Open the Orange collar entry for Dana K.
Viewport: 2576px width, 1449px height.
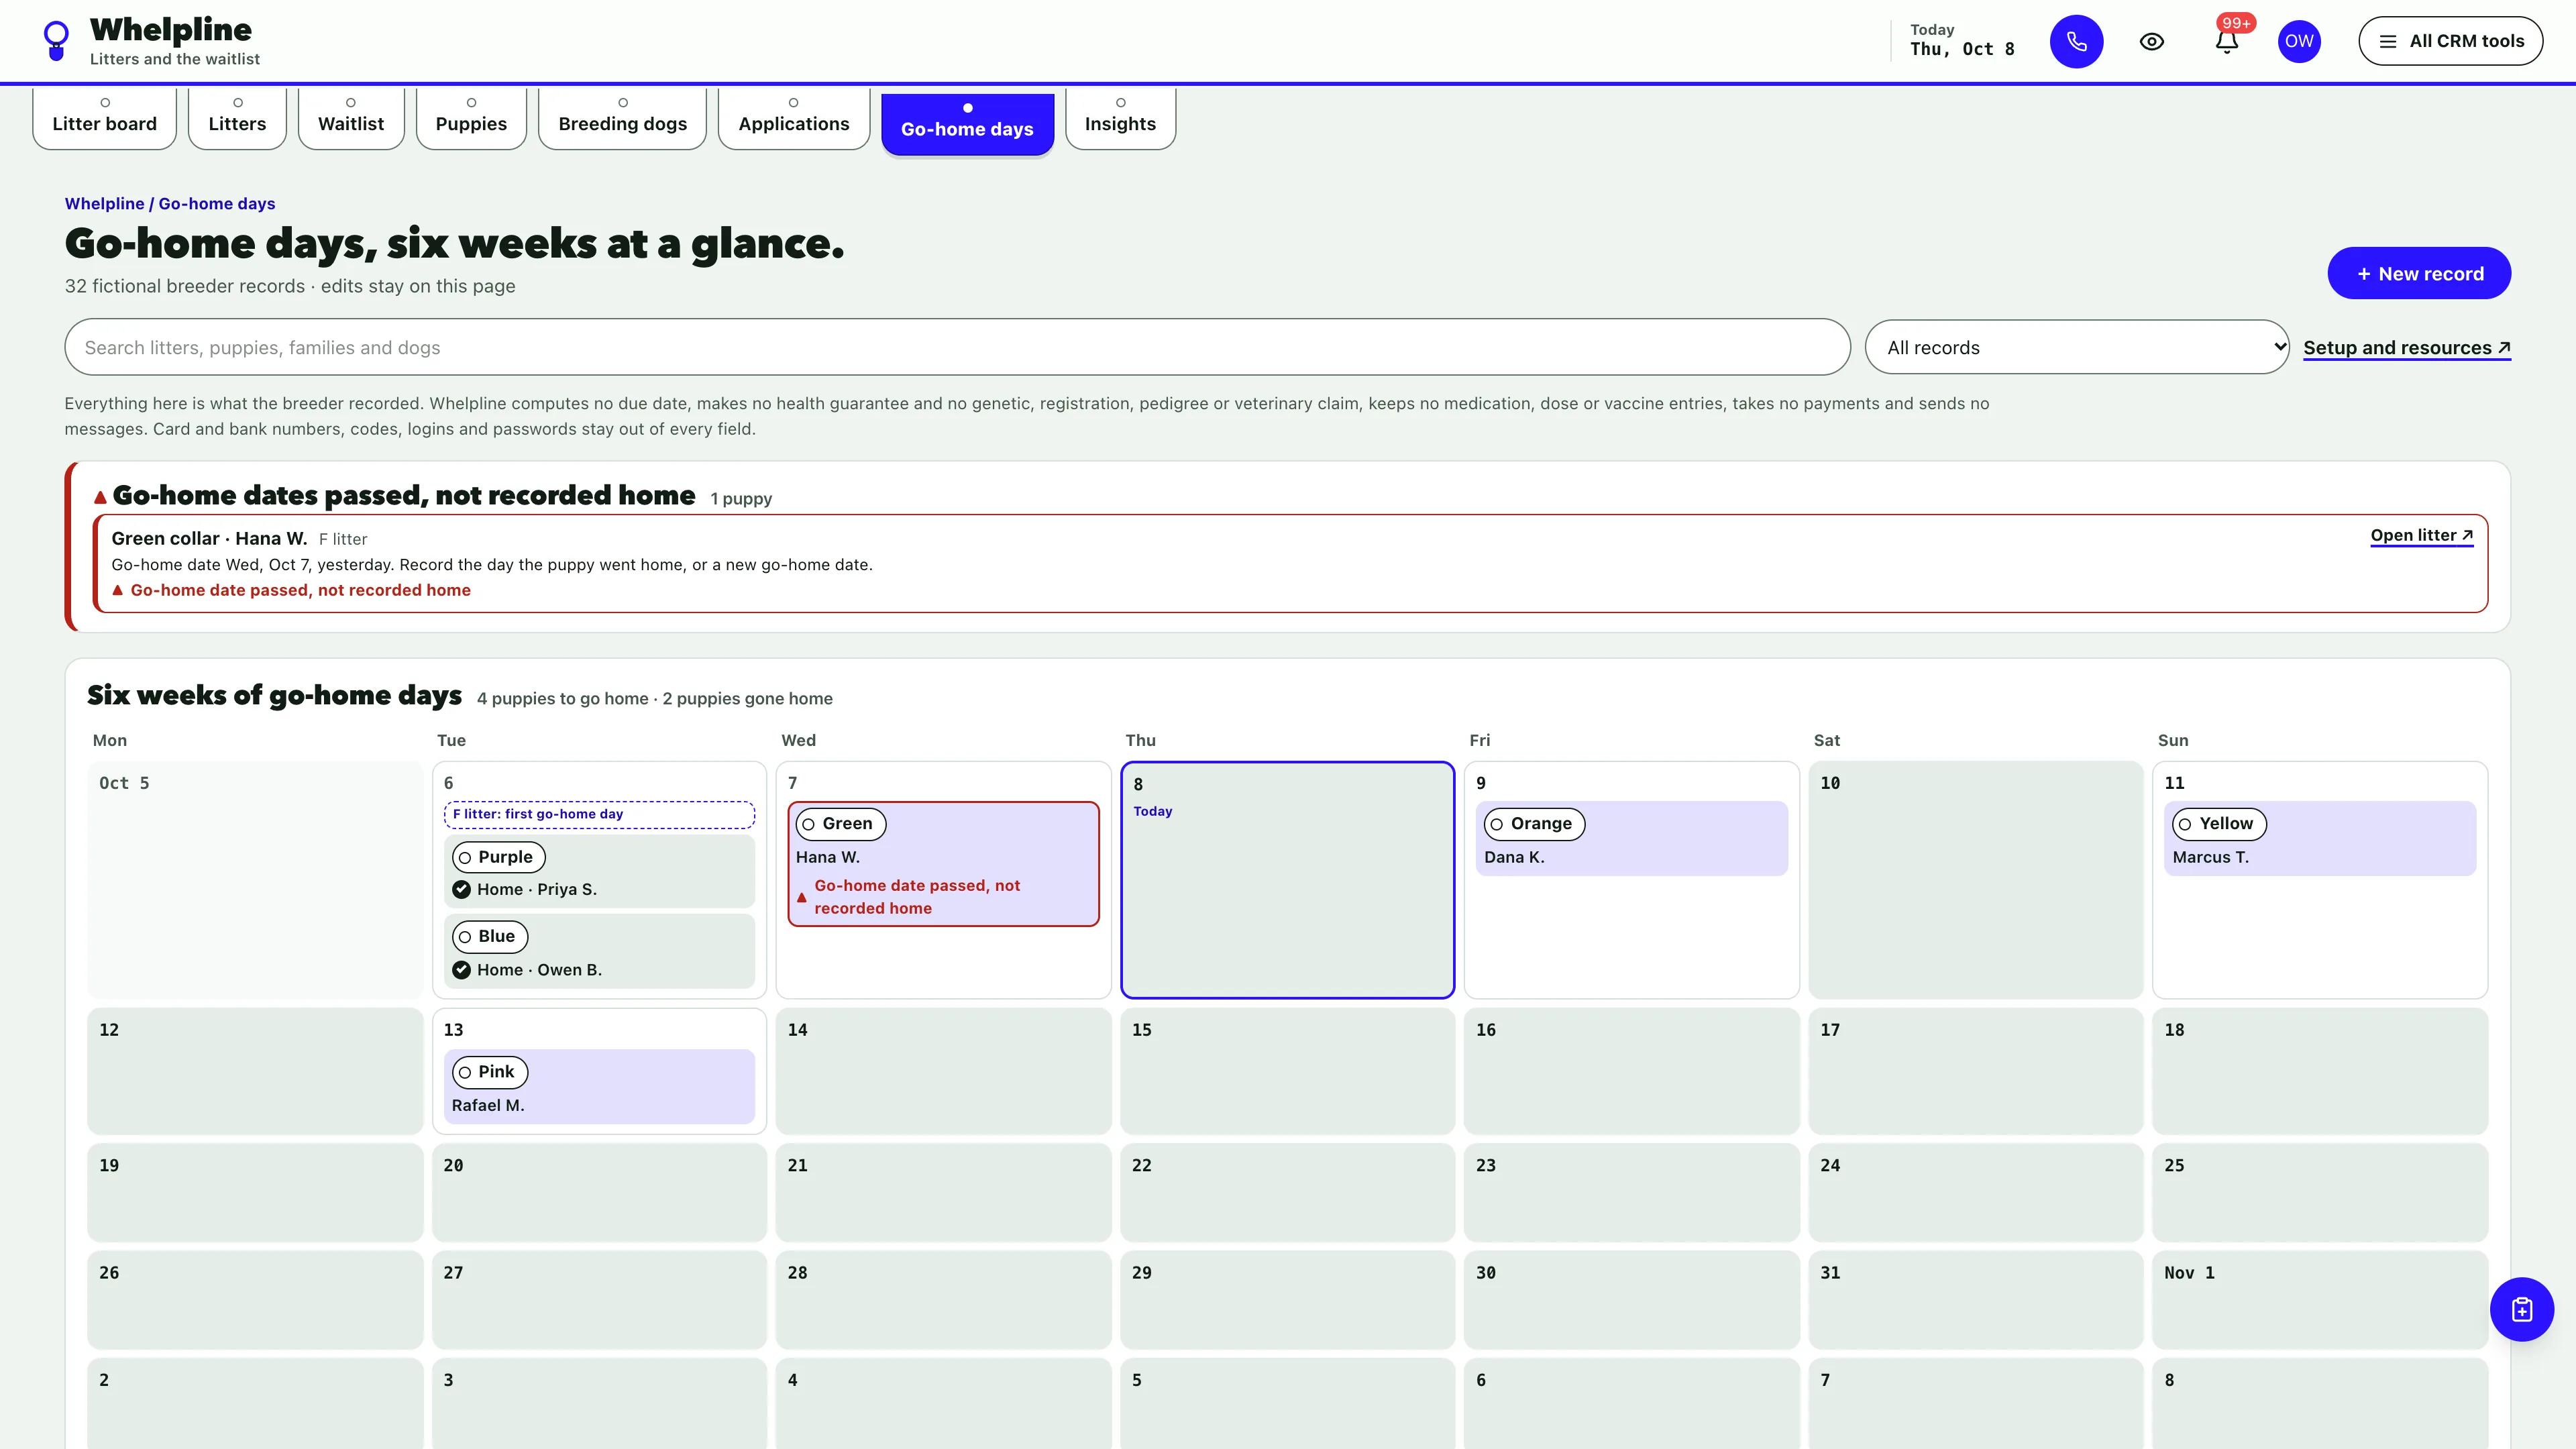[x=1631, y=838]
